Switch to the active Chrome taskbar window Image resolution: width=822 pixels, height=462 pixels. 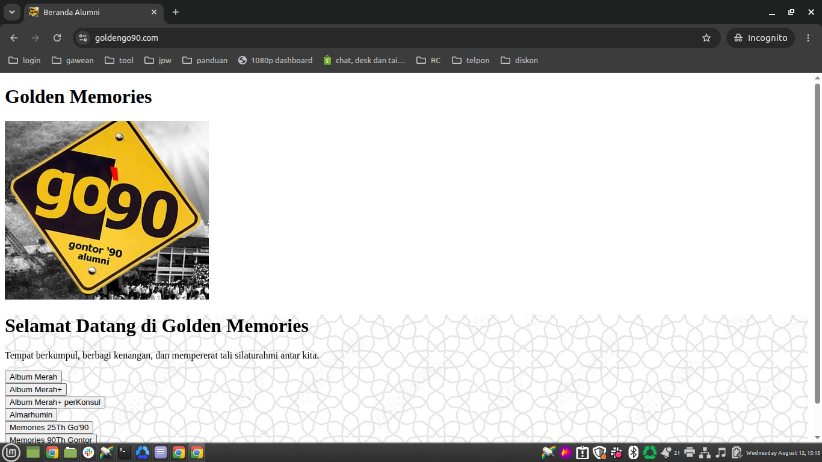click(197, 452)
